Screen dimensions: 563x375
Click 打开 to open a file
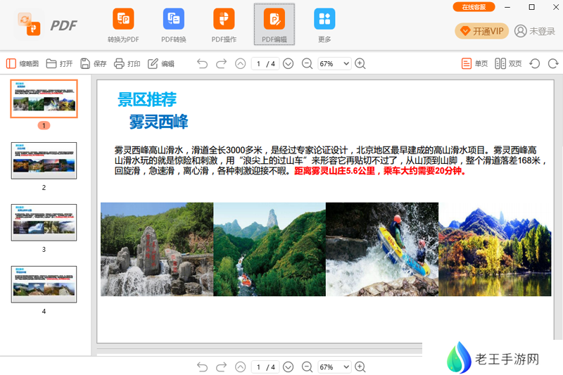click(x=60, y=64)
